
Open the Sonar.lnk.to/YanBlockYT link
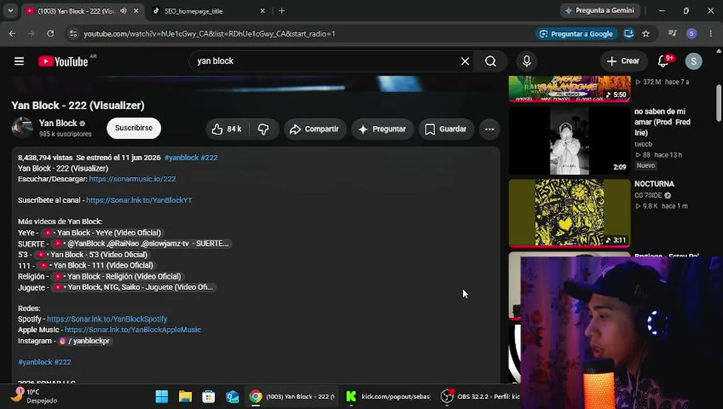tap(139, 201)
